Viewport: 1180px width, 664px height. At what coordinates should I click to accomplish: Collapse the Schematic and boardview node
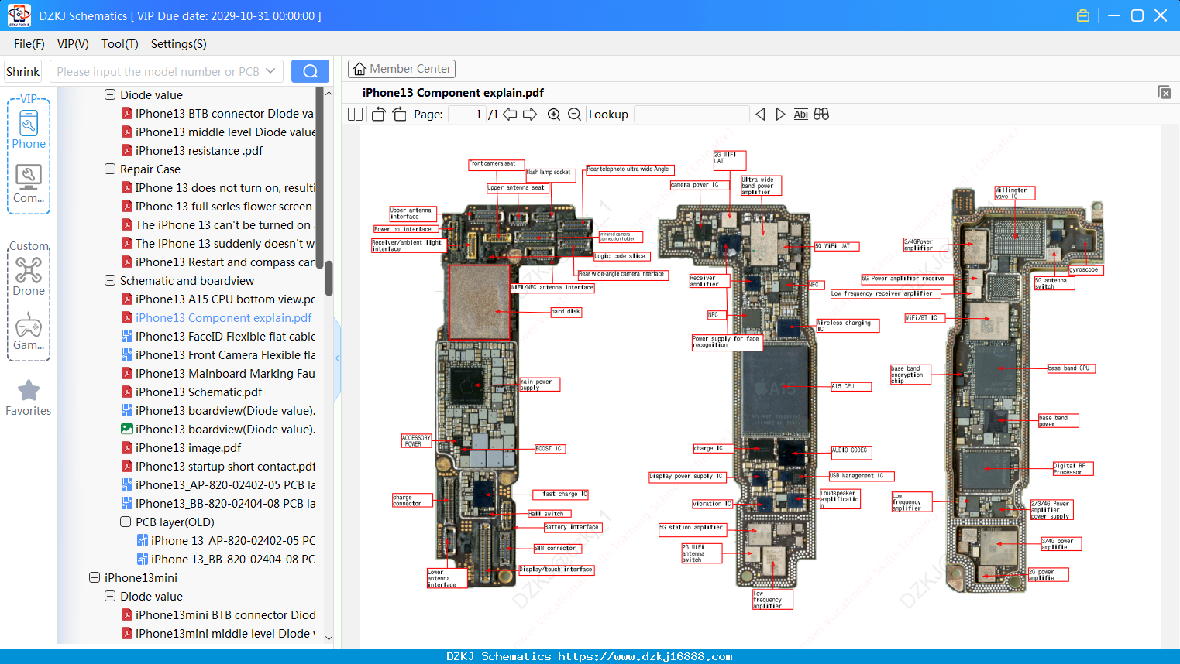coord(110,280)
